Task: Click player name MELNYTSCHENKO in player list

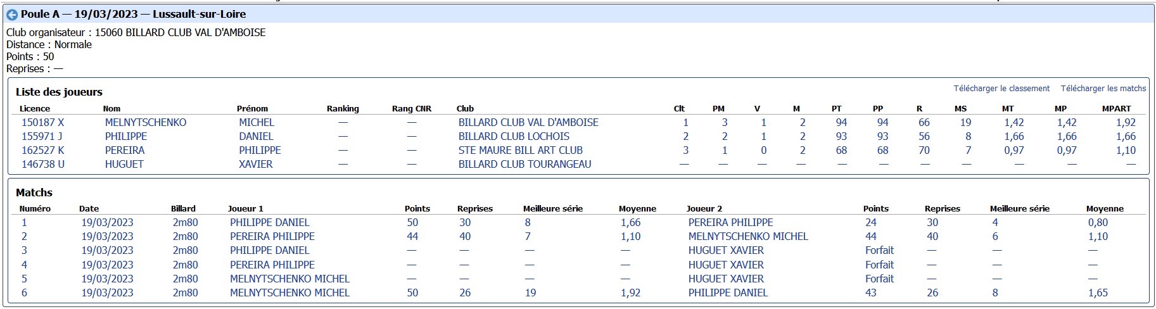Action: 146,122
